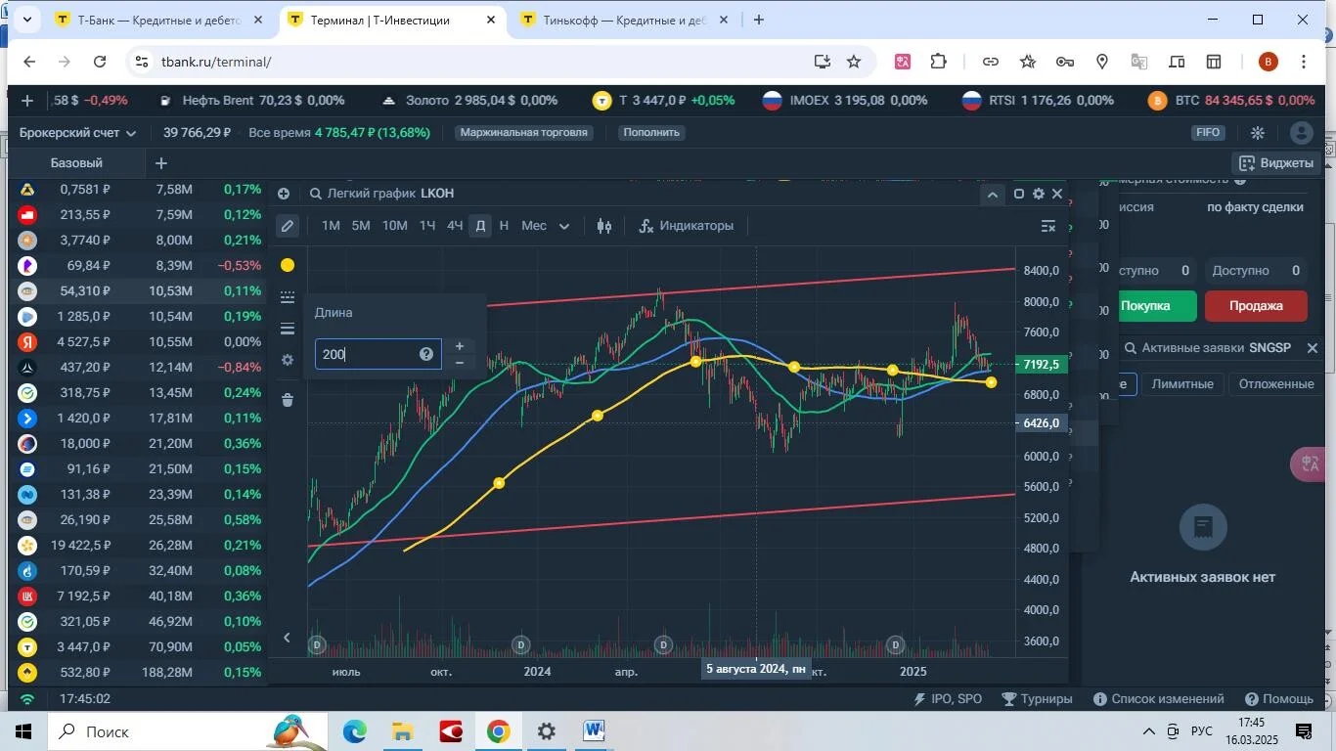The image size is (1336, 751).
Task: Expand the Брокерский счет account dropdown
Action: [78, 133]
